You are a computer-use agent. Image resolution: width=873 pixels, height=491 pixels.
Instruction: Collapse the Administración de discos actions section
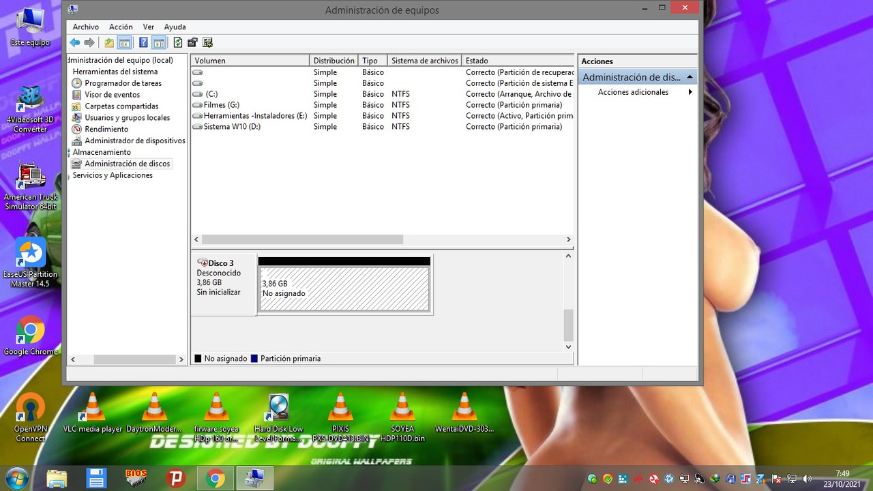point(689,76)
